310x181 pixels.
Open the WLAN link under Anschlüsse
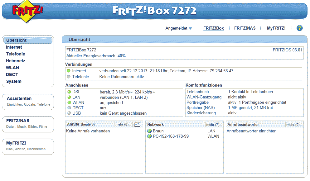coord(78,102)
